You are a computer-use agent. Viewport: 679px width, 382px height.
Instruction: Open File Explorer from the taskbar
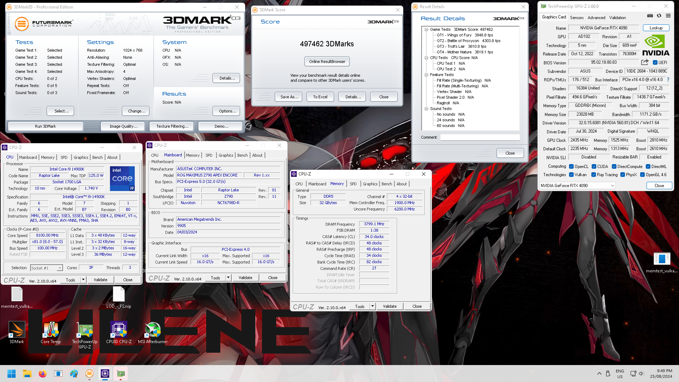point(27,374)
